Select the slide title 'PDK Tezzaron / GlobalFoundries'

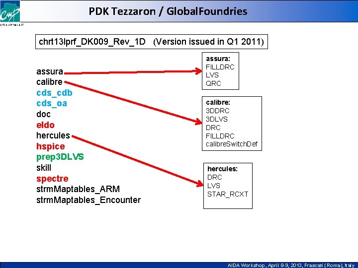168,11
